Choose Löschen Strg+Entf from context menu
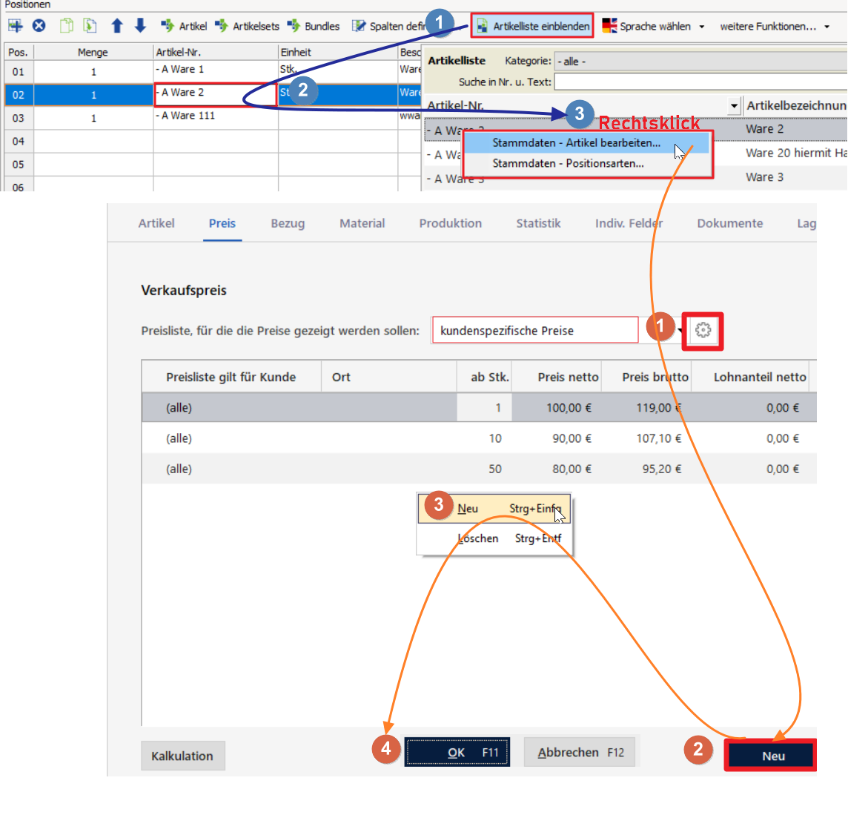This screenshot has height=815, width=848. point(494,538)
